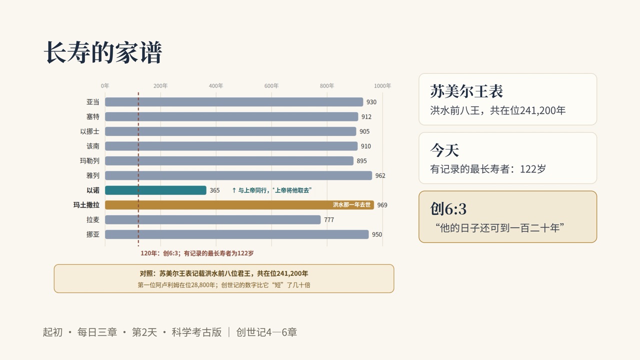
Task: Click axis label 400年
Action: pyautogui.click(x=216, y=86)
